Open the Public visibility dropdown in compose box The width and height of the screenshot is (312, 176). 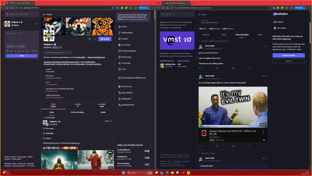tap(10, 46)
